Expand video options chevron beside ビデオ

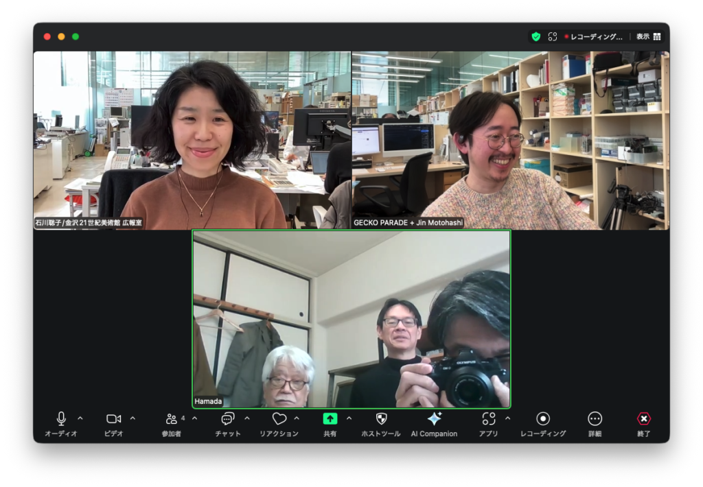132,418
